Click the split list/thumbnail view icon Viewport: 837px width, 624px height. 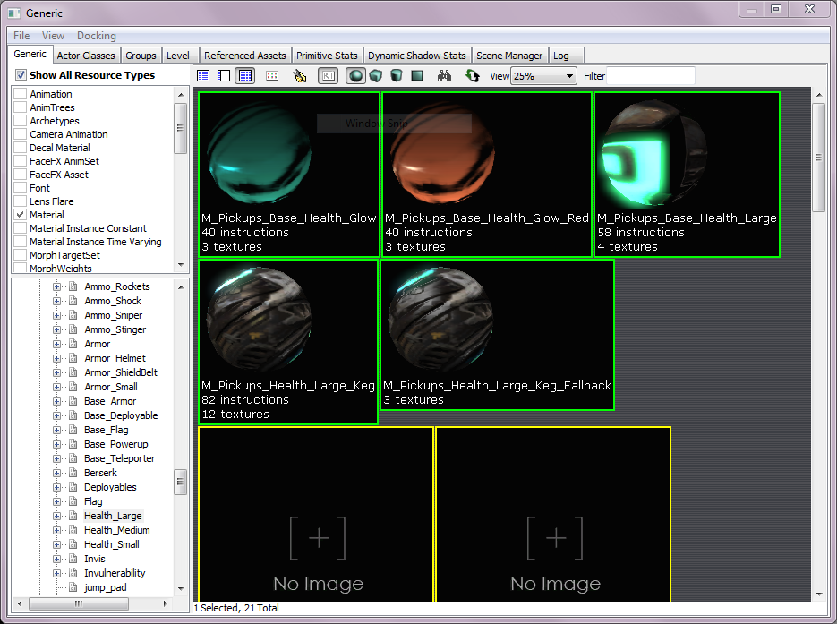(x=224, y=76)
